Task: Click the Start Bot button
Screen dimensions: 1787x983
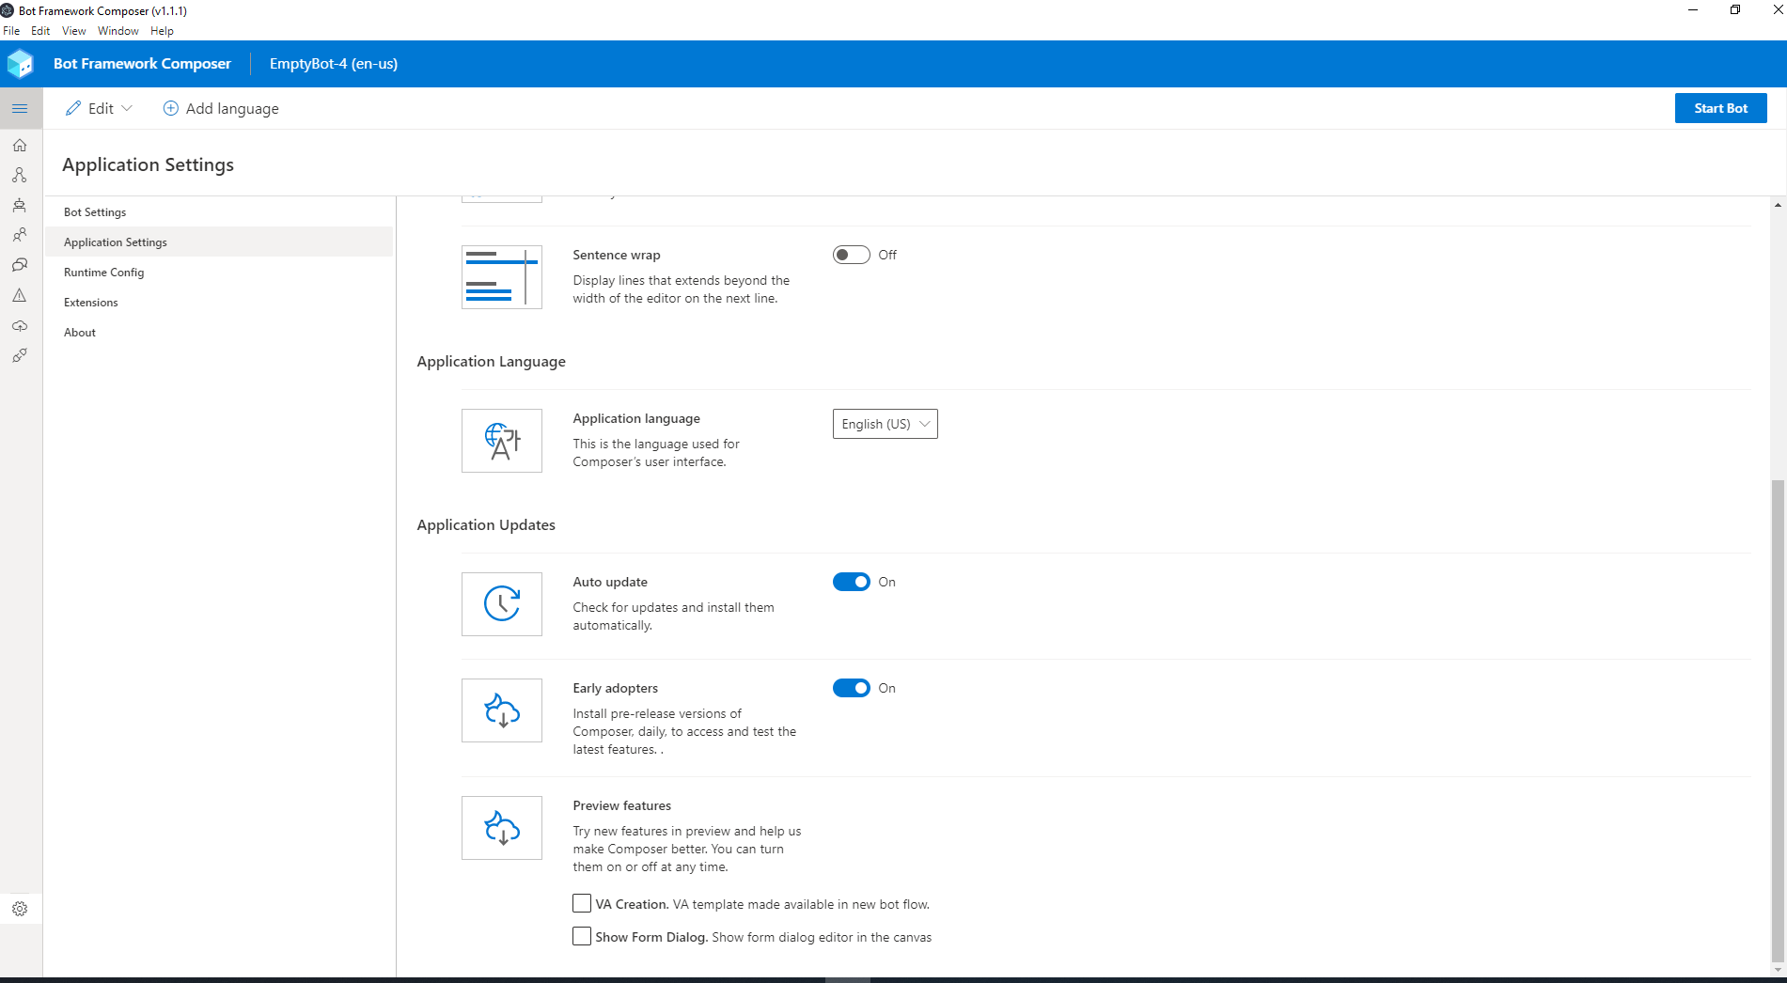Action: click(x=1720, y=108)
